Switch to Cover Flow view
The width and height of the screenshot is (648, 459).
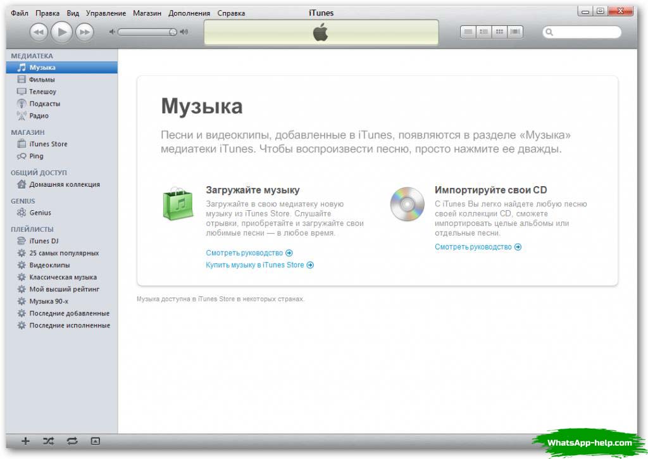515,32
